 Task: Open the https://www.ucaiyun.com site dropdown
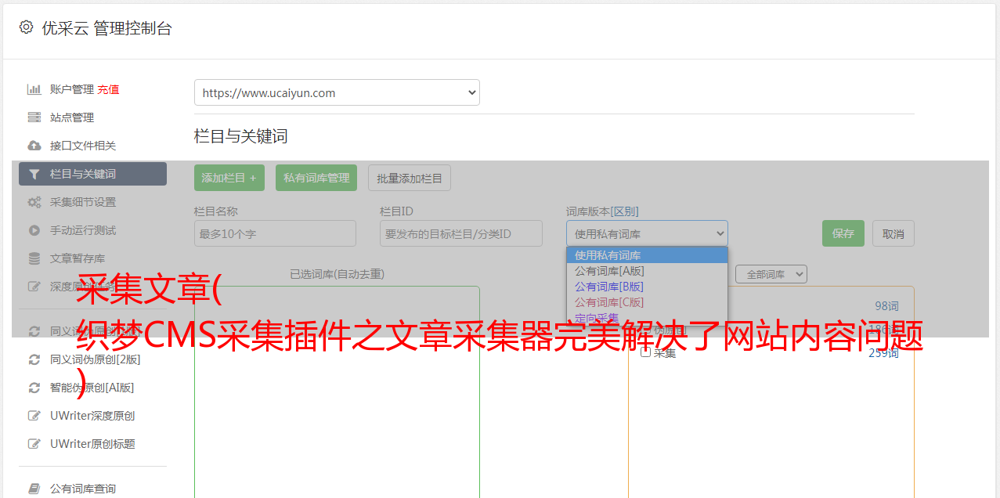click(337, 92)
